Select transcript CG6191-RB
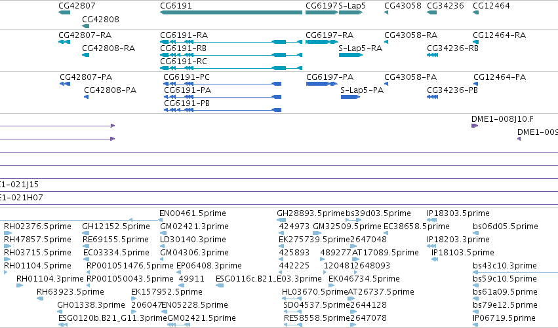Viewport: 558px width, 328px height. pos(231,55)
